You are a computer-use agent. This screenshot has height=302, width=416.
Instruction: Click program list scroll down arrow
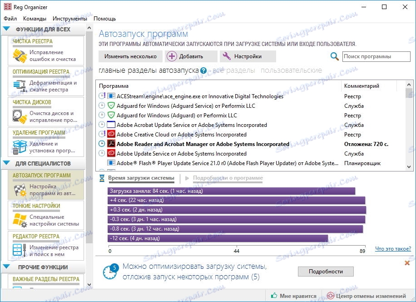coord(409,167)
